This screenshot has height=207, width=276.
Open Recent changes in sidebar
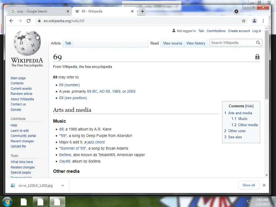22,141
